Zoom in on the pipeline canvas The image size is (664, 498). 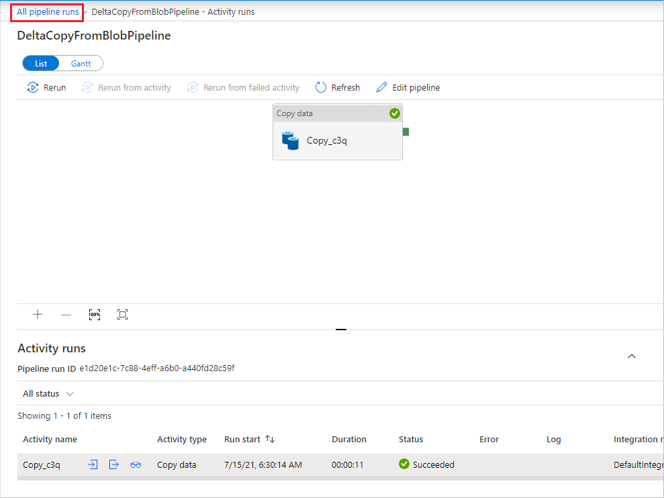coord(38,314)
